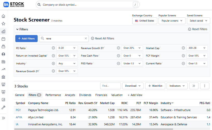This screenshot has width=212, height=130.
Task: Open Free Cash Flow Over 0 dropdown
Action: (x=132, y=56)
